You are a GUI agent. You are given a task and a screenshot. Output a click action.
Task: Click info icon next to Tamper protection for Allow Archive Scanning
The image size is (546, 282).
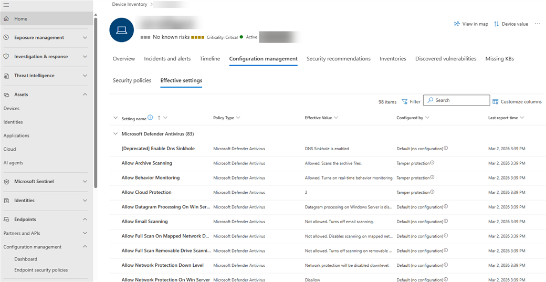pyautogui.click(x=432, y=163)
